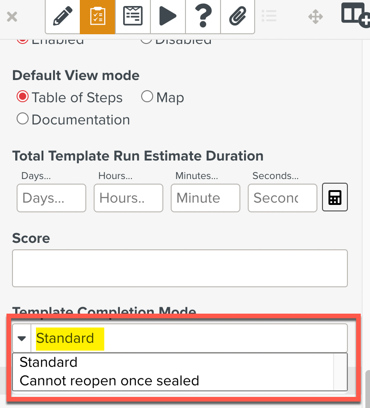Click the paperclip attachments icon

pos(238,17)
